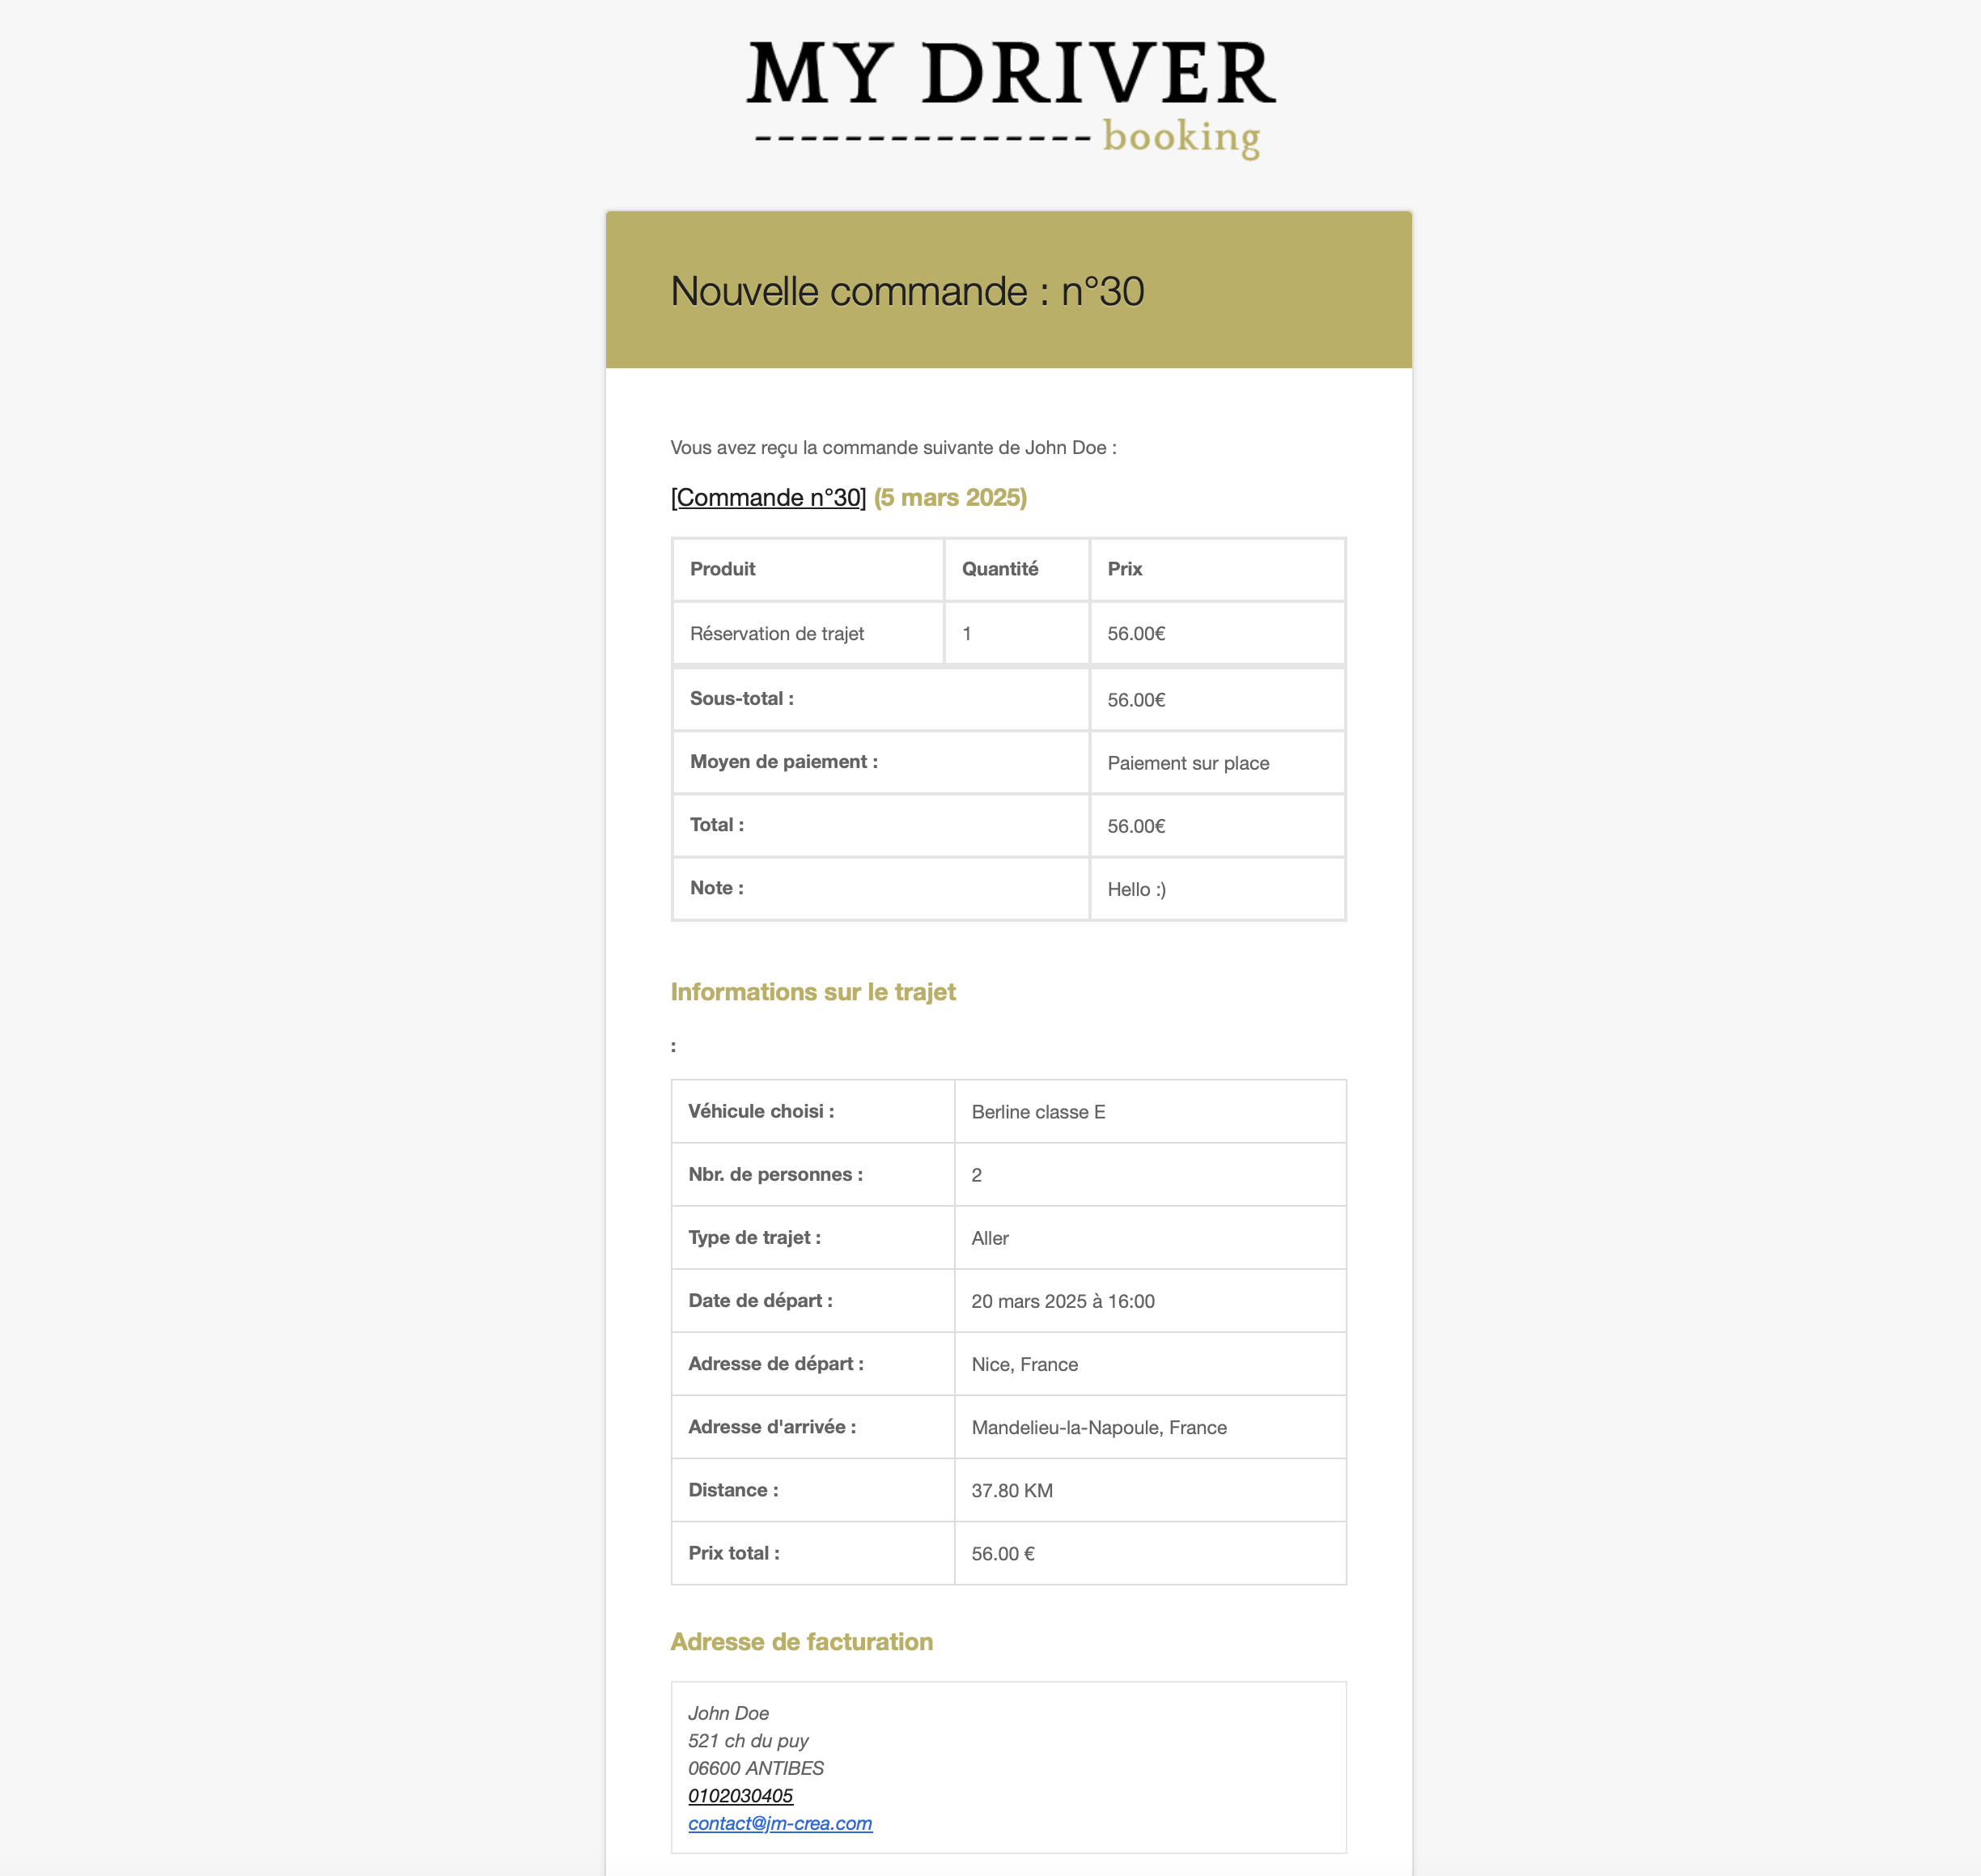
Task: Click the 'Nbr. de personnes :' label
Action: [775, 1174]
